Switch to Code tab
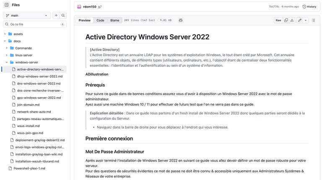 pos(100,20)
